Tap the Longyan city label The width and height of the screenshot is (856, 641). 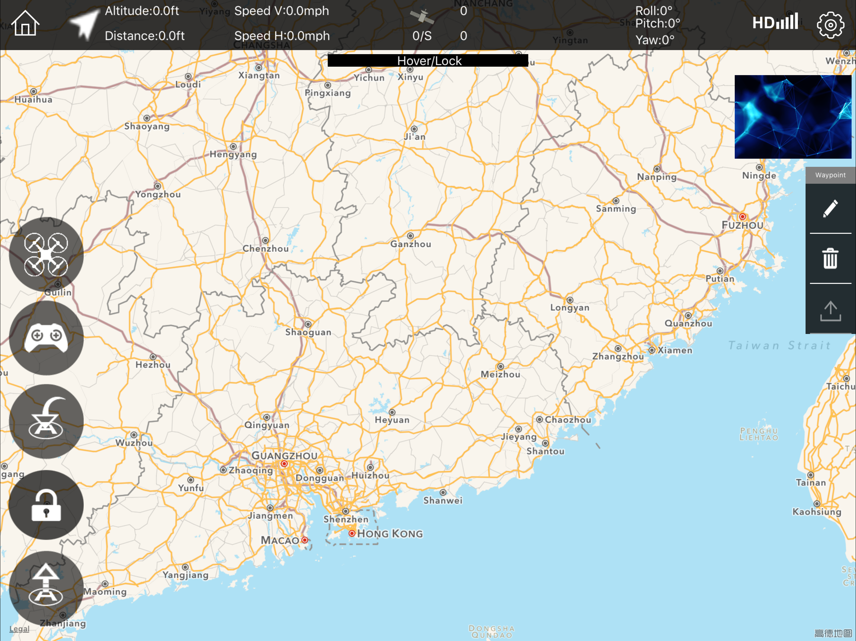[x=570, y=308]
